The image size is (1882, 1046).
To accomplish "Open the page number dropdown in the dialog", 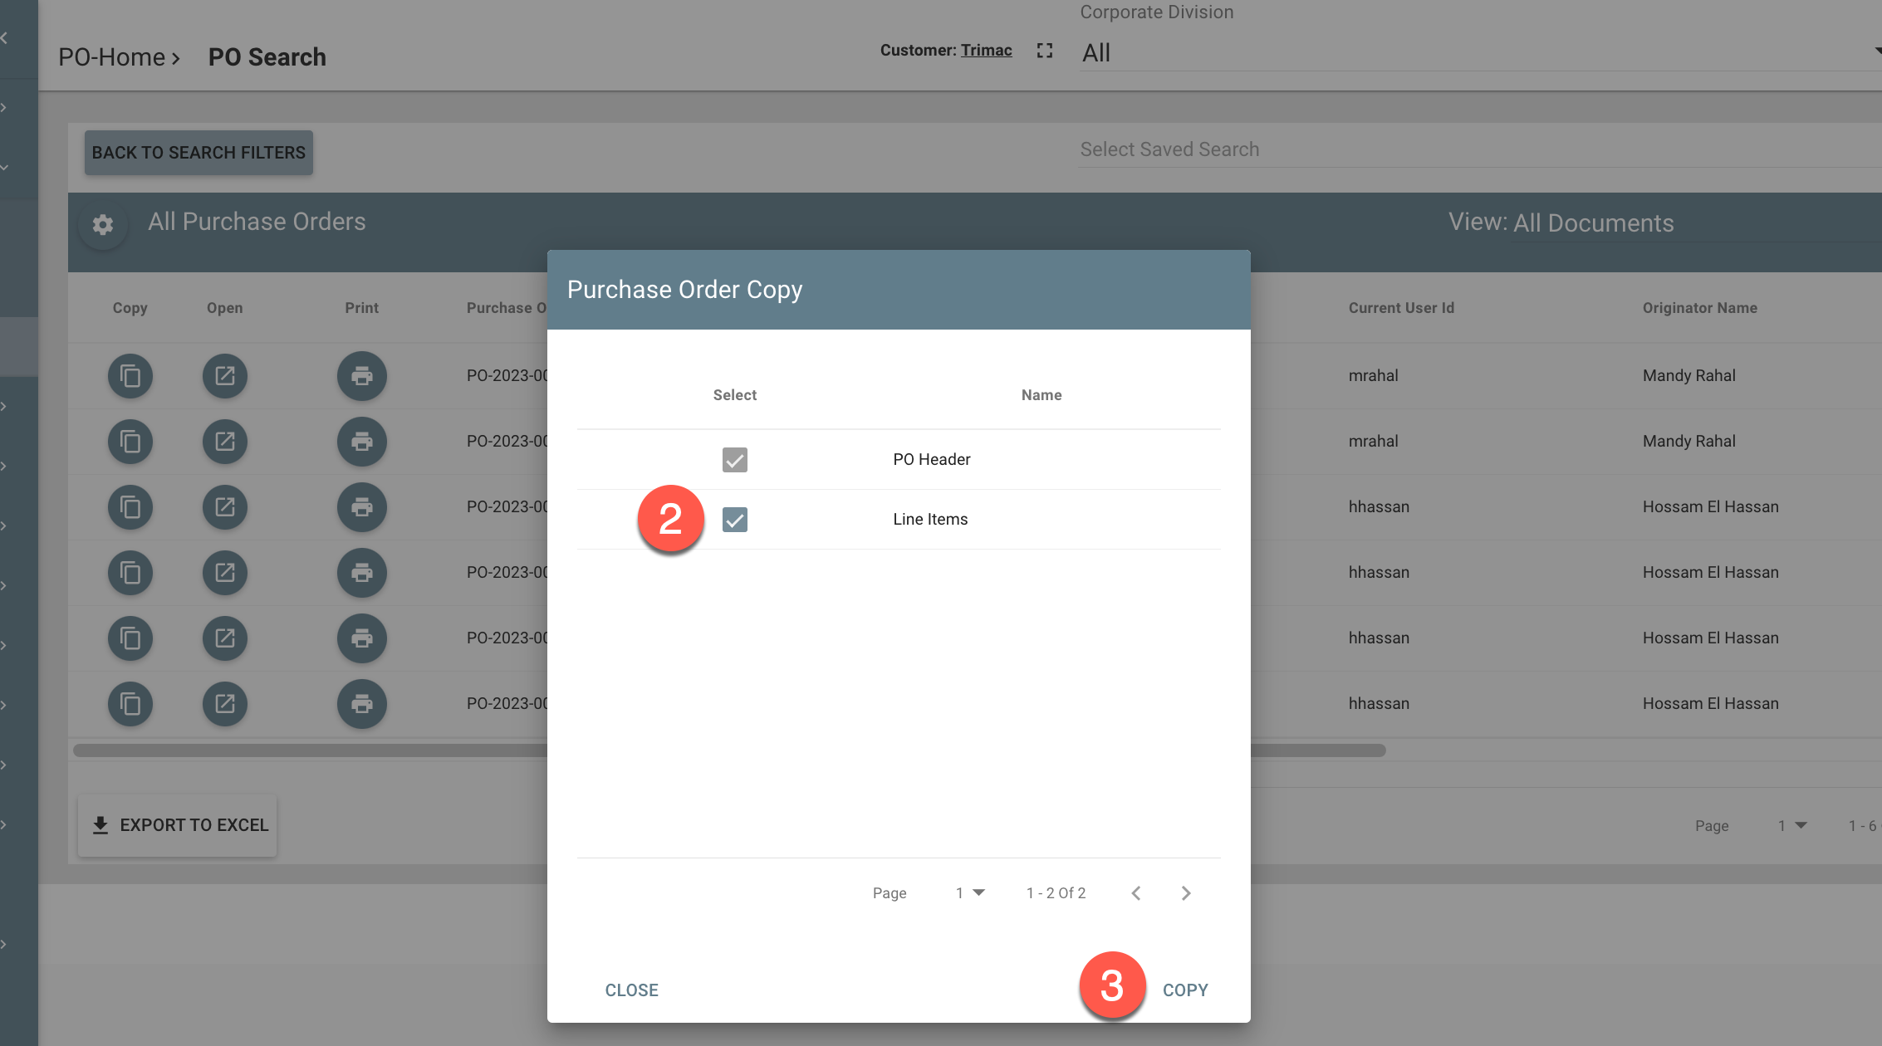I will point(969,893).
